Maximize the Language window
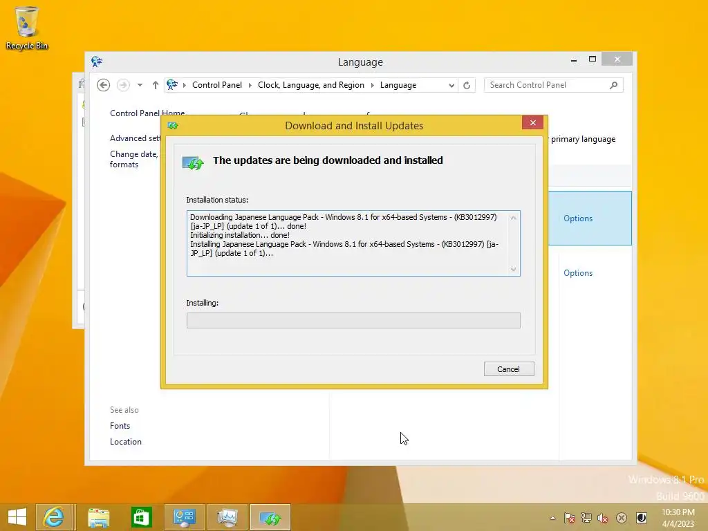708x531 pixels. pos(593,59)
